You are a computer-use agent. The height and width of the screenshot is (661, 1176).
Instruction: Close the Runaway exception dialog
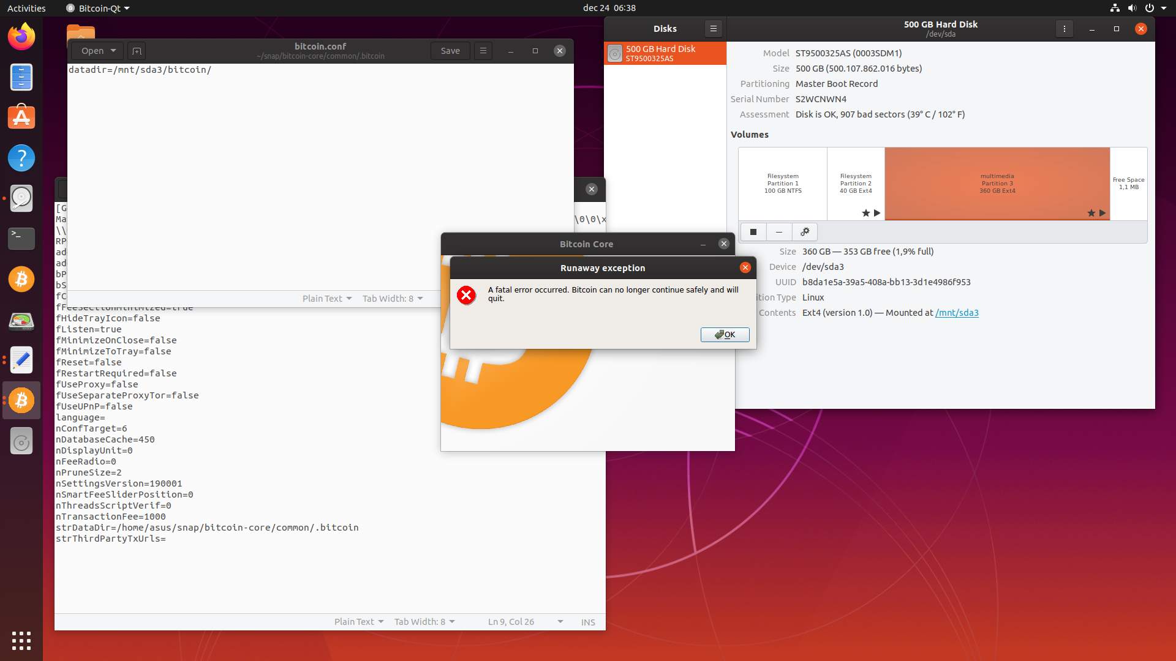(x=745, y=267)
